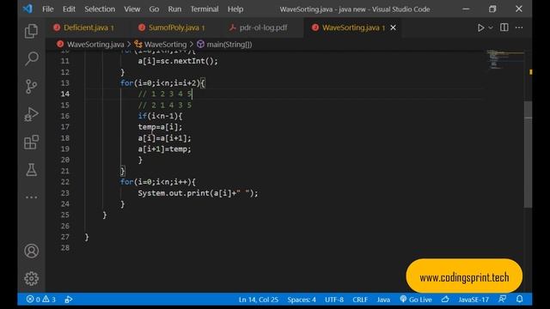This screenshot has width=550, height=309.
Task: Click the Go Live server button
Action: point(416,300)
